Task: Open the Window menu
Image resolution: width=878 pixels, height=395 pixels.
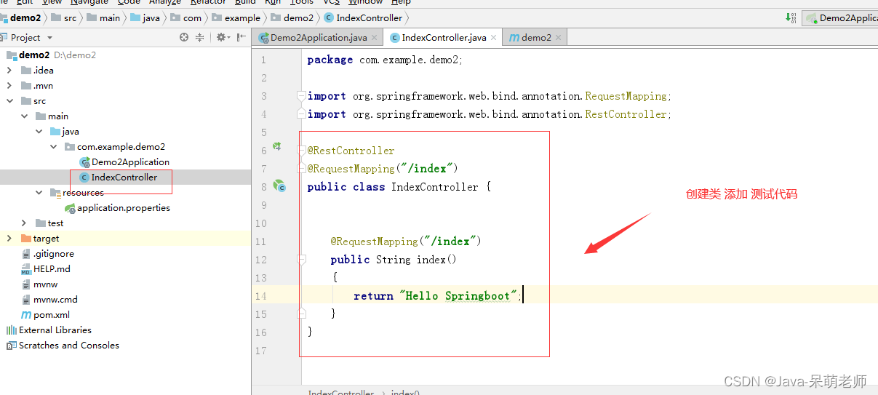Action: (365, 2)
